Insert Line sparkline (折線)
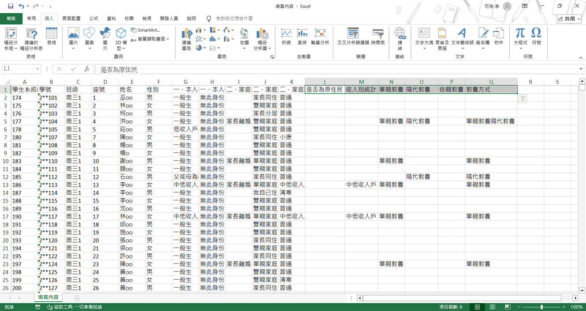This screenshot has height=311, width=586. click(x=286, y=37)
